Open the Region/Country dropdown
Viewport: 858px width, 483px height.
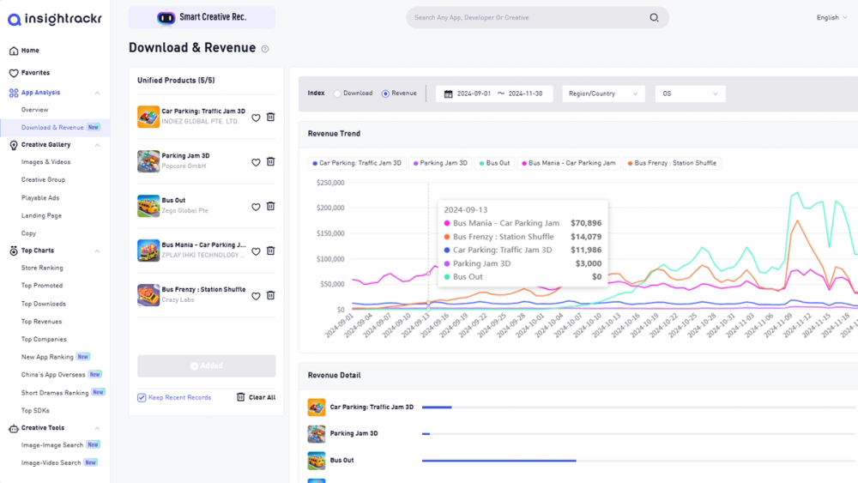point(603,94)
